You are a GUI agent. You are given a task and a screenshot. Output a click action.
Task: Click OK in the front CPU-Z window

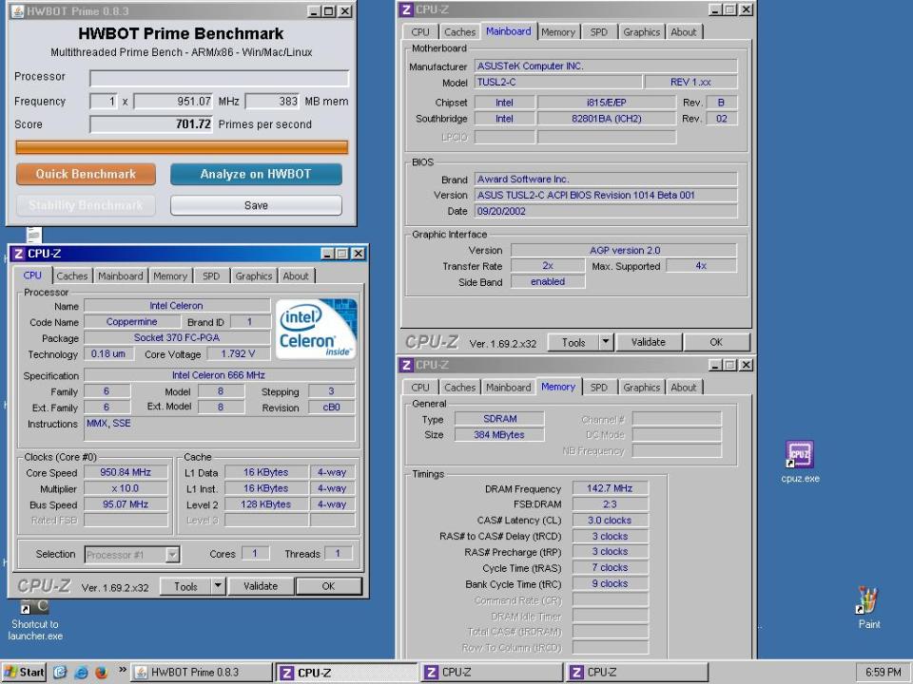tap(328, 586)
